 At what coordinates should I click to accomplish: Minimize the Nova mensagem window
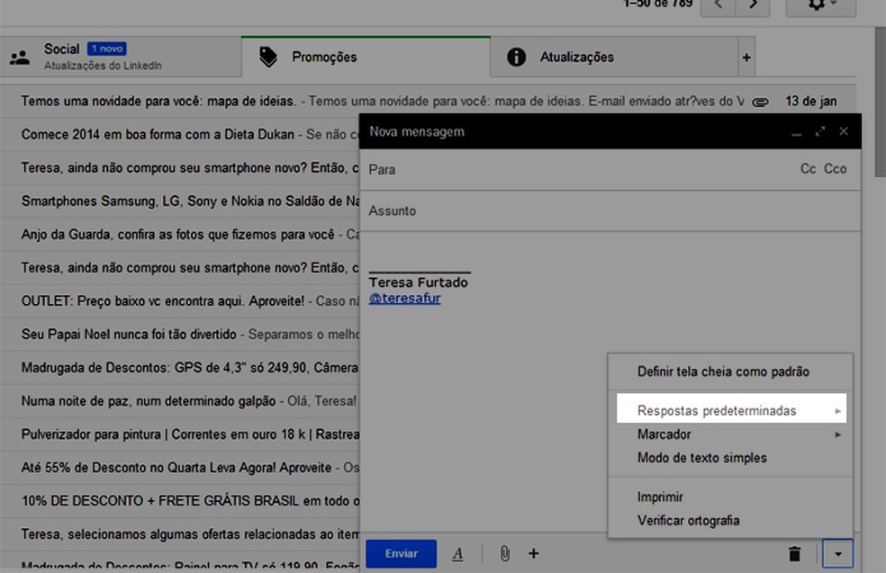(x=796, y=132)
